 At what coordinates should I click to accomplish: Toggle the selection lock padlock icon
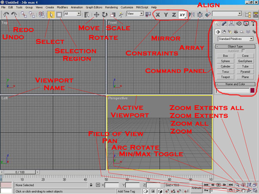pyautogui.click(x=91, y=185)
